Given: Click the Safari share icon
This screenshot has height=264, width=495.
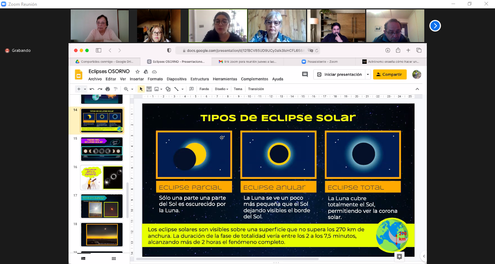Looking at the screenshot, I should point(398,50).
